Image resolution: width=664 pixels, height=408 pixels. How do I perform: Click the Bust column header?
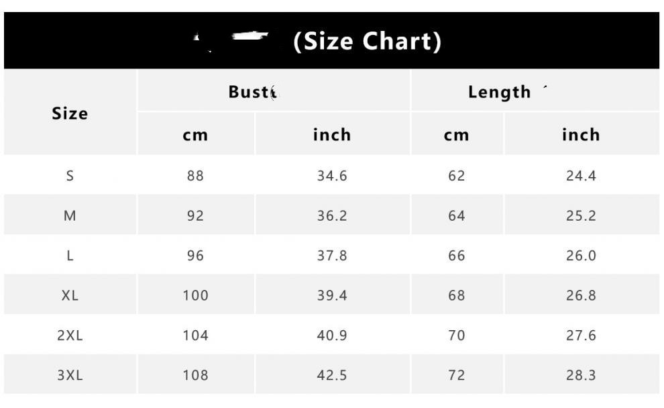[250, 92]
